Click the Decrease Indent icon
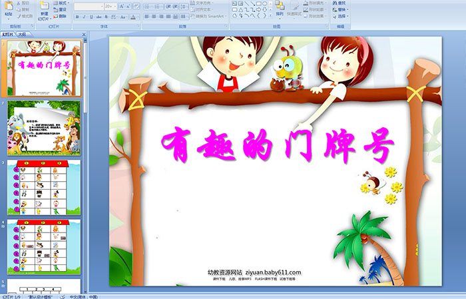466x299 pixels. coord(168,6)
